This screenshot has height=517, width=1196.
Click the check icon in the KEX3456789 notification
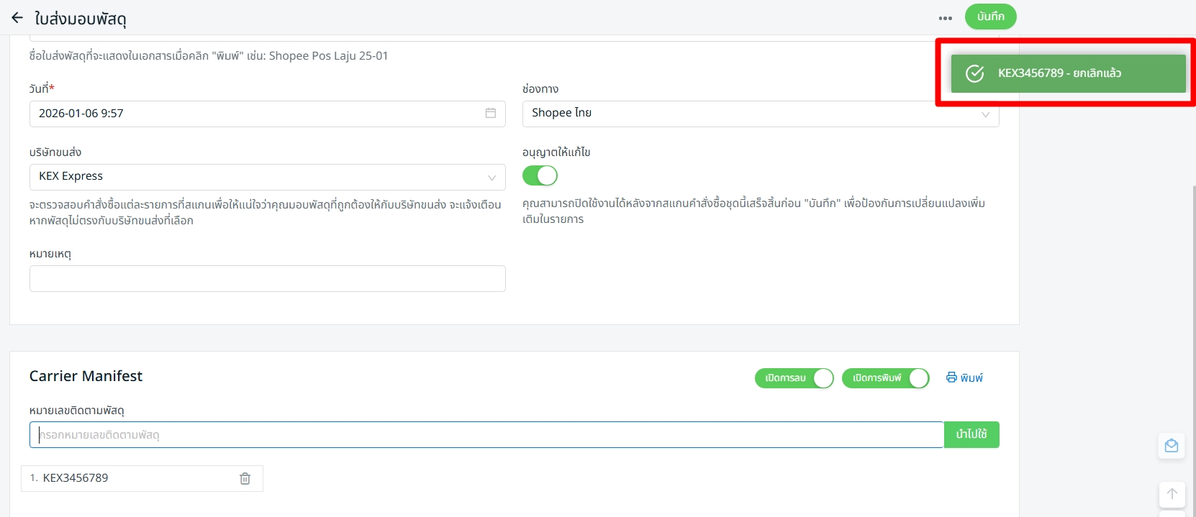[974, 73]
